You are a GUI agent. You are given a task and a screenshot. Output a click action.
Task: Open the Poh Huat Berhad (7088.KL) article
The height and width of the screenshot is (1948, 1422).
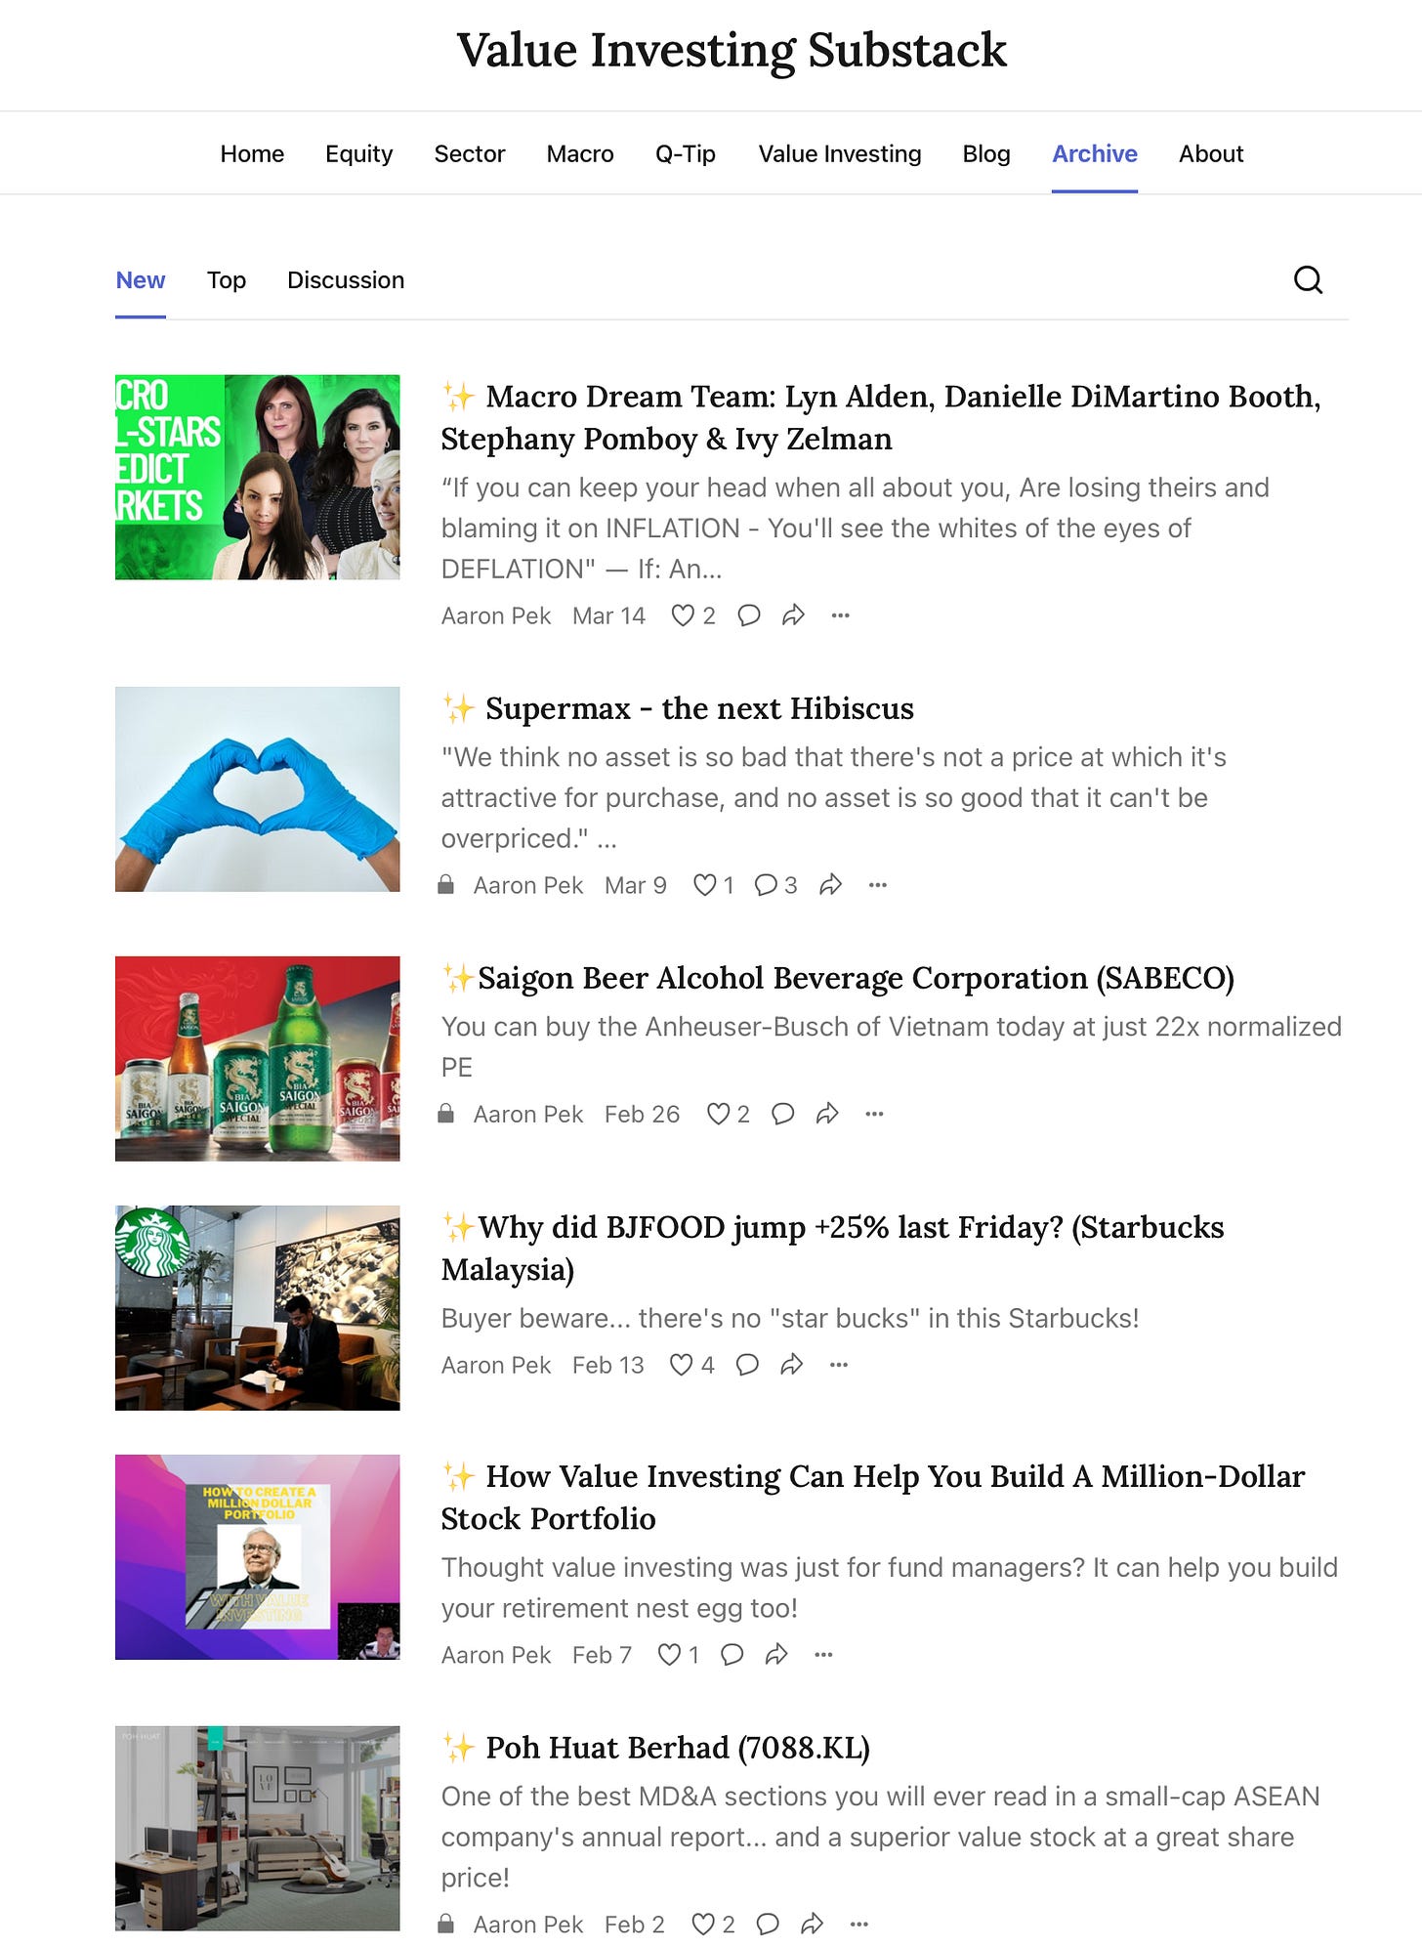[x=655, y=1748]
